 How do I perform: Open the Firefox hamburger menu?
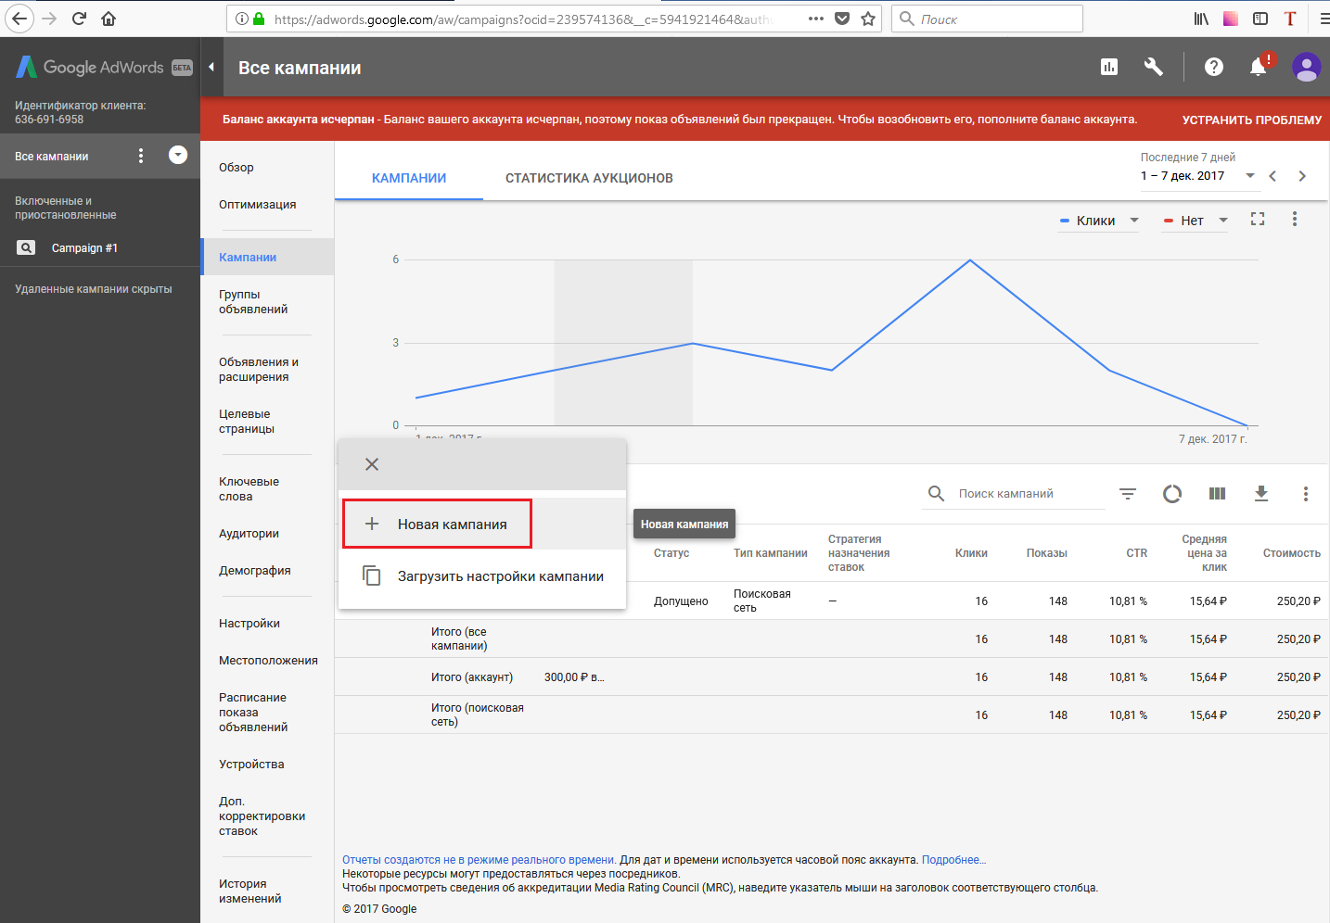coord(1324,19)
